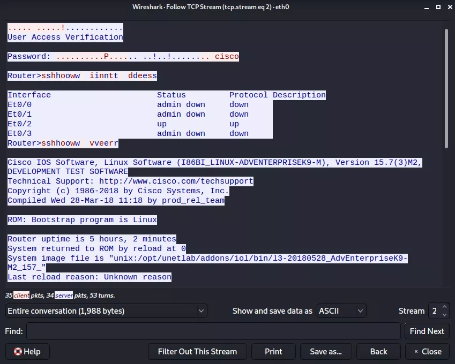Focus the Find text input field

click(x=213, y=331)
